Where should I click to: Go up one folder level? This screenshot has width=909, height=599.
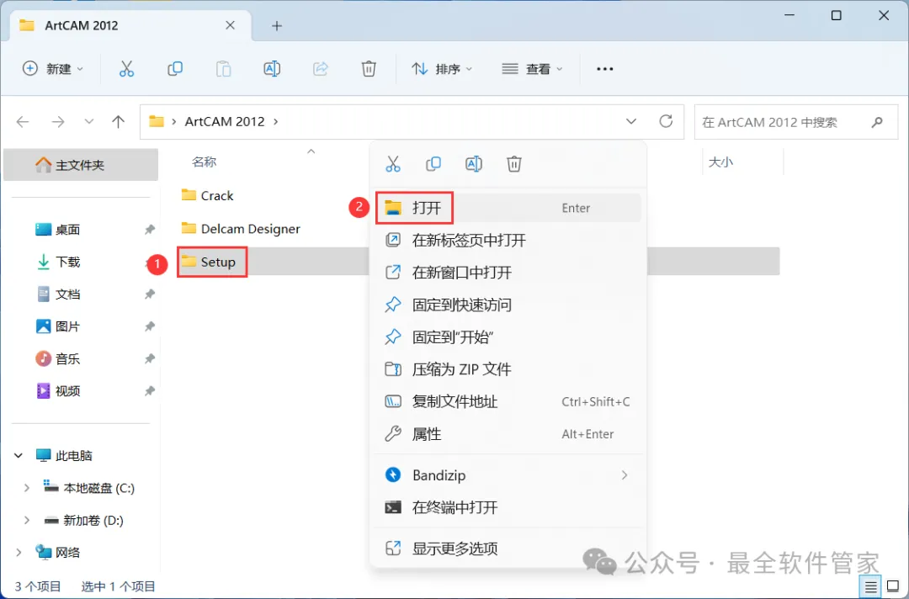pyautogui.click(x=119, y=122)
